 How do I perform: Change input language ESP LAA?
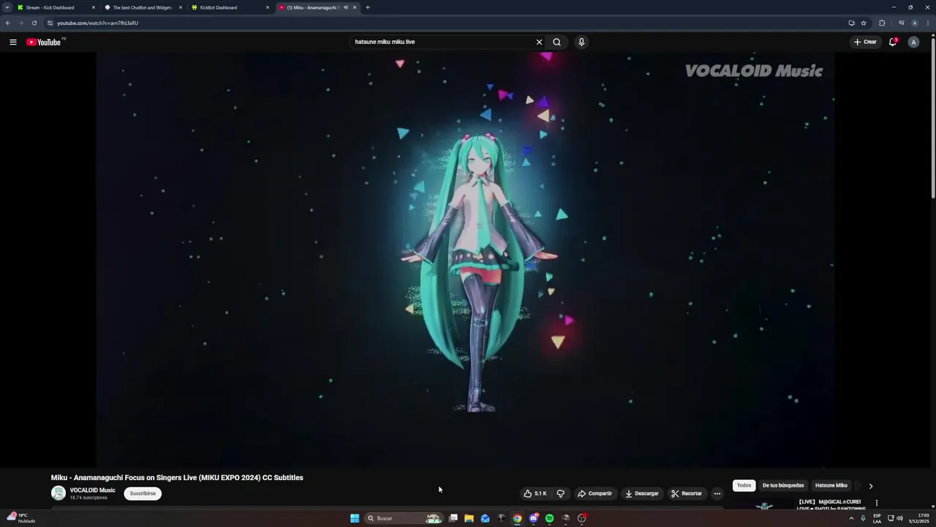(x=877, y=518)
